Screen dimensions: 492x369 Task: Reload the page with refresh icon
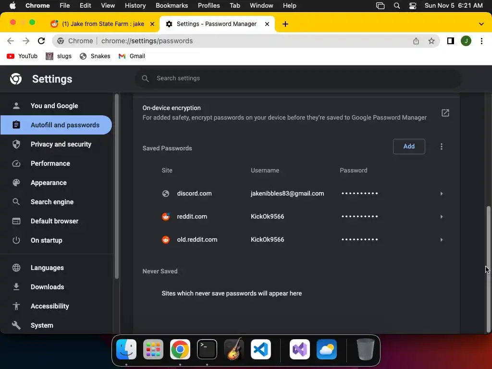pos(41,41)
